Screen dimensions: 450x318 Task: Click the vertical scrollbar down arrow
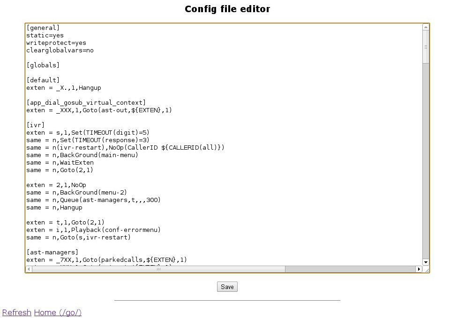(426, 262)
